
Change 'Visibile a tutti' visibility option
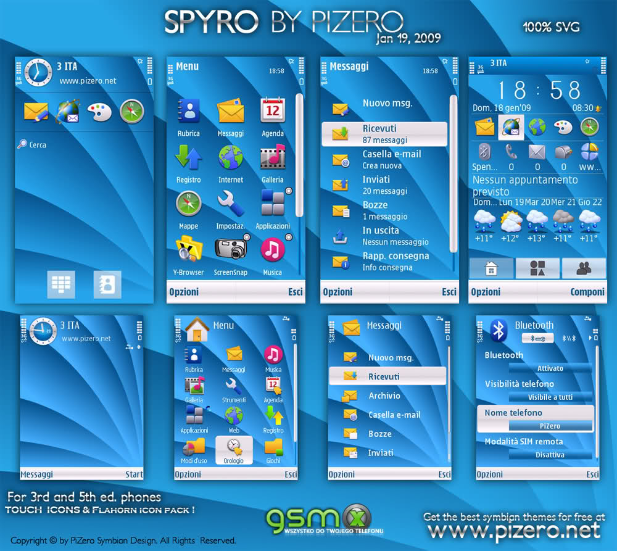click(x=550, y=397)
